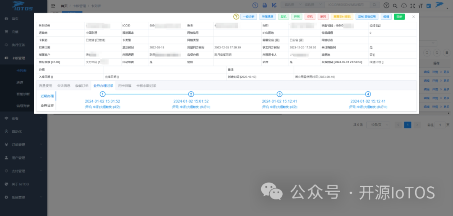Click the 前往 page number input field

(440, 125)
